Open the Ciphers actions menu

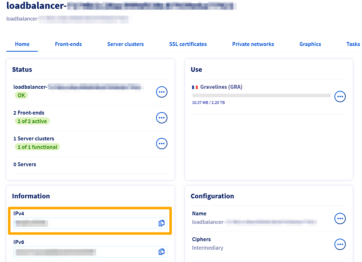[x=340, y=244]
